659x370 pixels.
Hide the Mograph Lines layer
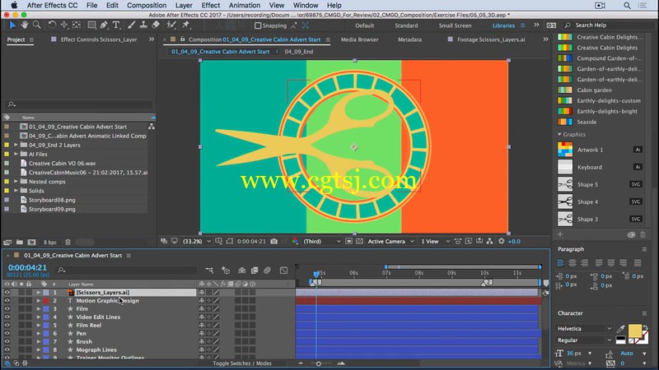pyautogui.click(x=7, y=350)
